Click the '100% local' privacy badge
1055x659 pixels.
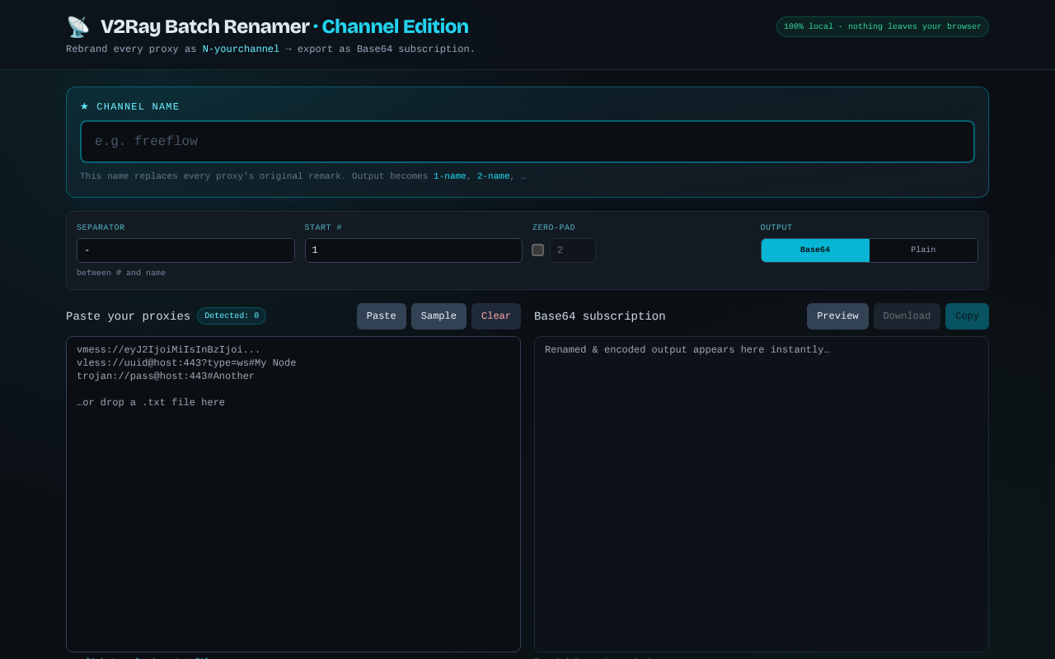pyautogui.click(x=883, y=27)
